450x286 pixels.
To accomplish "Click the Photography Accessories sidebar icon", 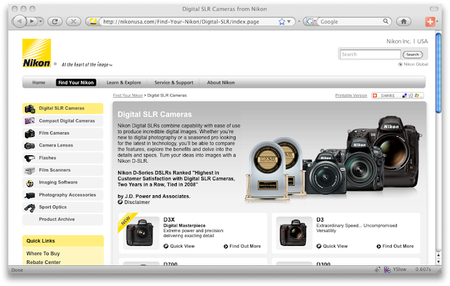I will click(x=29, y=195).
